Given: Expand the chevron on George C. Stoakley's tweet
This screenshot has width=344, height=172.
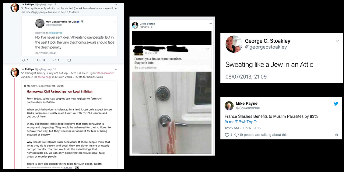Looking at the screenshot, I should pos(337,41).
